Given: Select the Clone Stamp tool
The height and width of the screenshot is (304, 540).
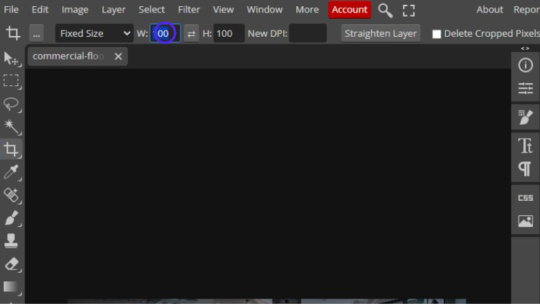Looking at the screenshot, I should coord(11,240).
